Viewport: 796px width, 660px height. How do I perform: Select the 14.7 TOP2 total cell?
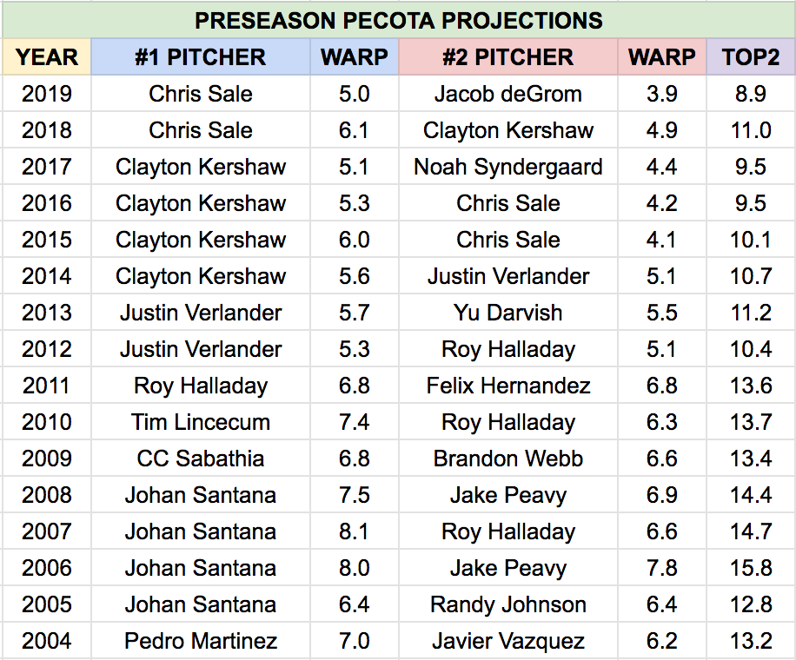750,531
